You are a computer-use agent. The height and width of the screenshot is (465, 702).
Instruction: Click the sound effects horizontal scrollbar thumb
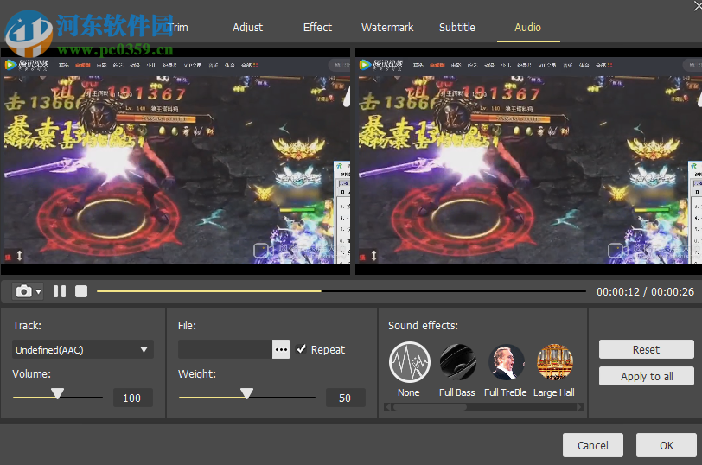430,407
